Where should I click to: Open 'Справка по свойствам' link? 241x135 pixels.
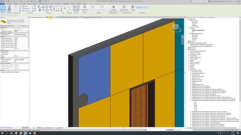[x=6, y=127]
